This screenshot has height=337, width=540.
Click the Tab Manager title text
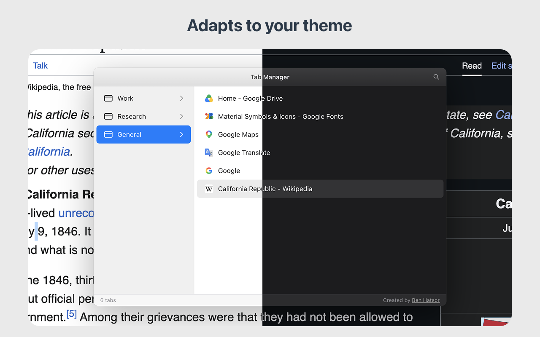click(270, 77)
